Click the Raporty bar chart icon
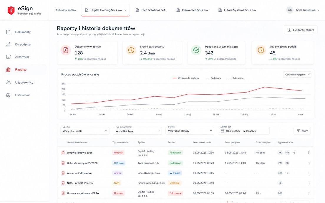Viewport: 325px width, 203px height. click(8, 70)
